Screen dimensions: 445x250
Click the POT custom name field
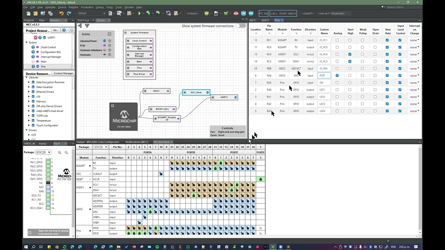pyautogui.click(x=324, y=76)
